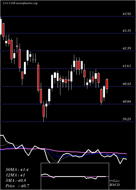The height and width of the screenshot is (190, 136).
Task: Click the 50MA : 41.4 reading
Action: (x=17, y=170)
